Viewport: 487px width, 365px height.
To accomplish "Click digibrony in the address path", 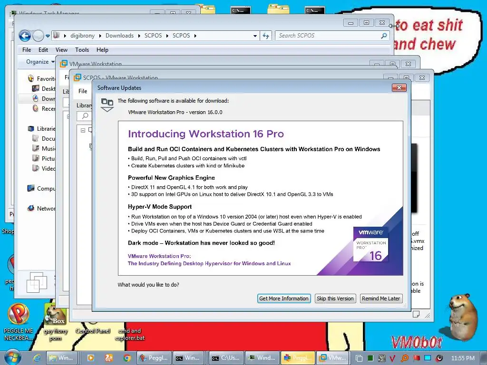I will point(82,36).
